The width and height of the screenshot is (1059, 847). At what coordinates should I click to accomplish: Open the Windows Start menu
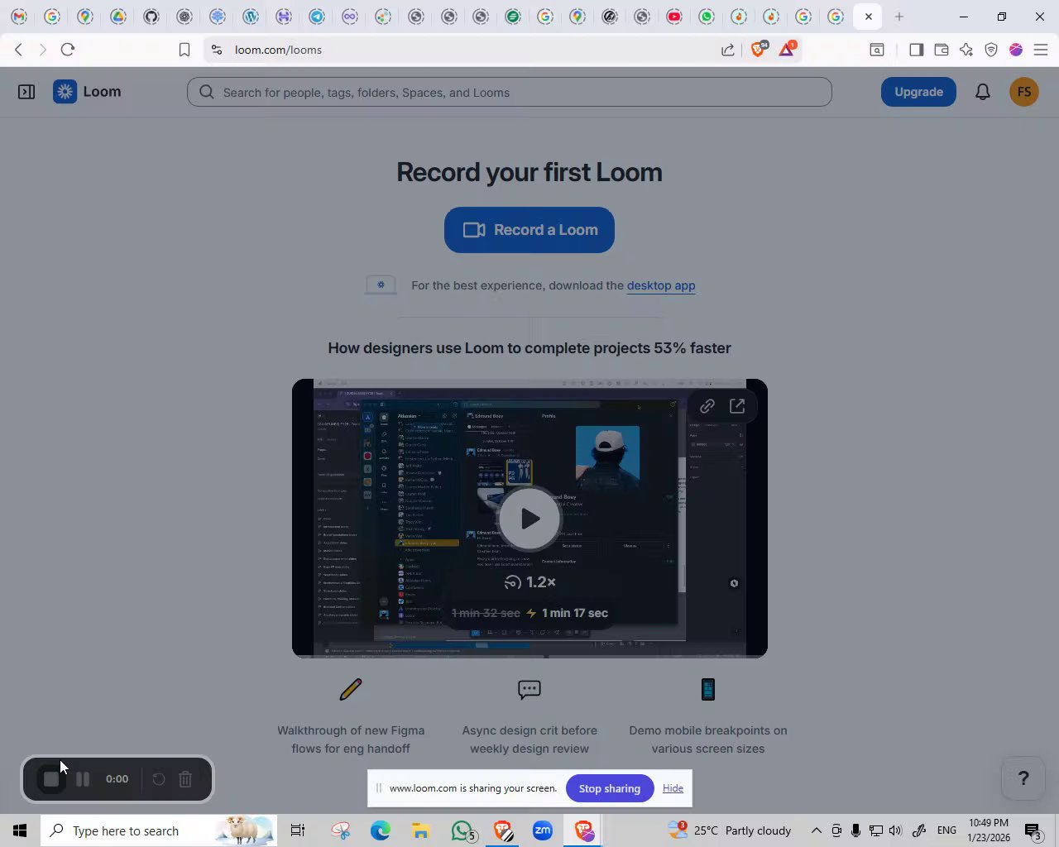point(20,830)
